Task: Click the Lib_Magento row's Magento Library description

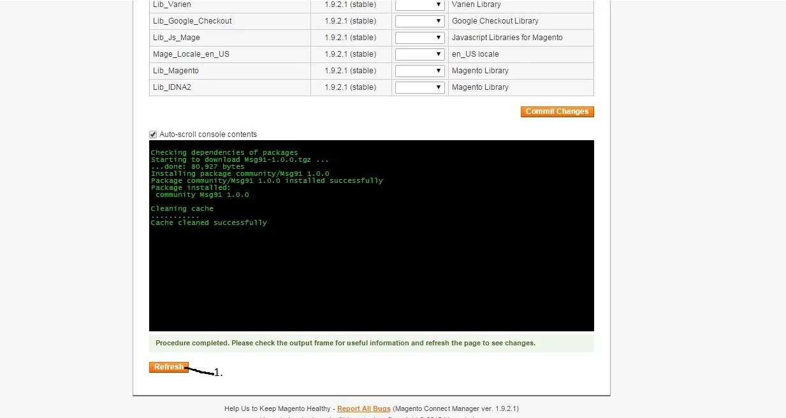Action: (x=480, y=71)
